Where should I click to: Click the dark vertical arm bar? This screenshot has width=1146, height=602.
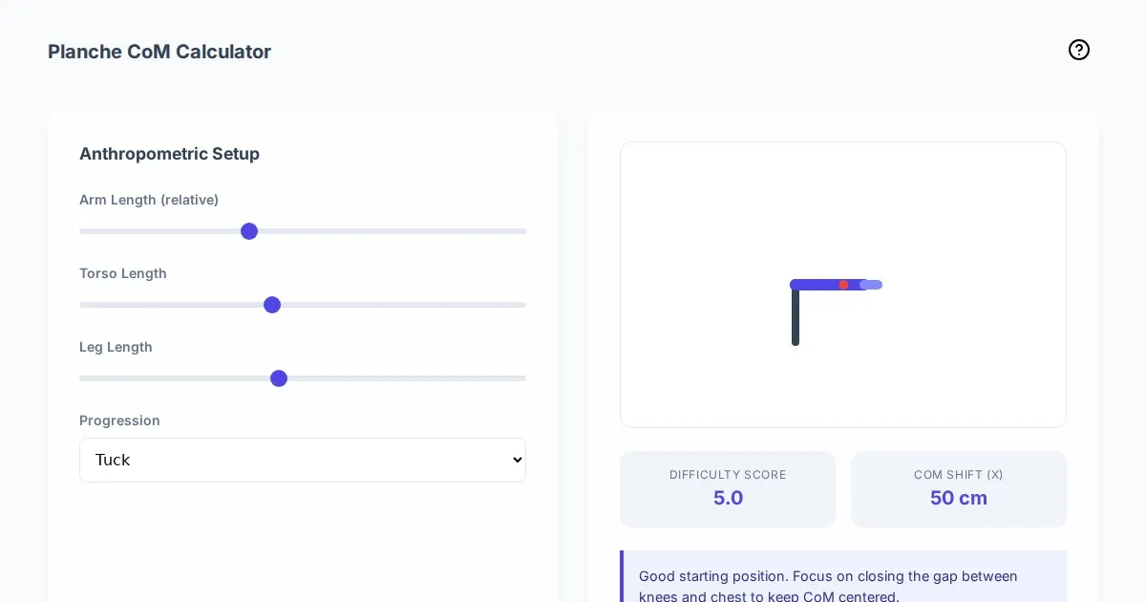coord(796,319)
